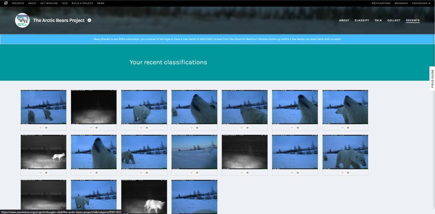
Task: Add night white fox photo to a collection
Action: coord(46,173)
